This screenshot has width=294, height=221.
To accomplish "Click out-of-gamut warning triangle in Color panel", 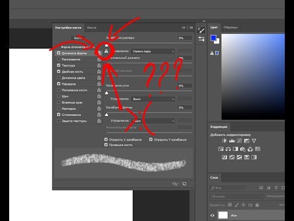I will click(212, 53).
